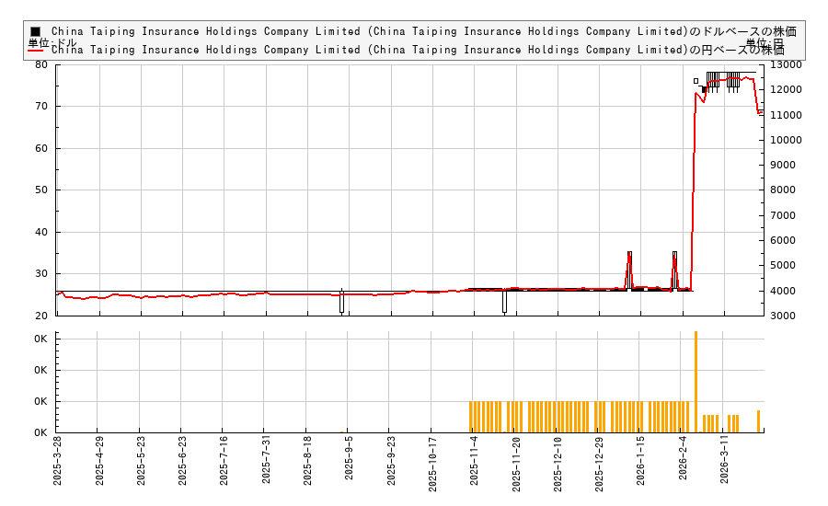
Task: Click the 2025-9-23 date label
Action: coord(391,461)
